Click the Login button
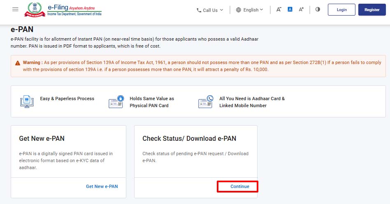This screenshot has height=204, width=390. [341, 10]
